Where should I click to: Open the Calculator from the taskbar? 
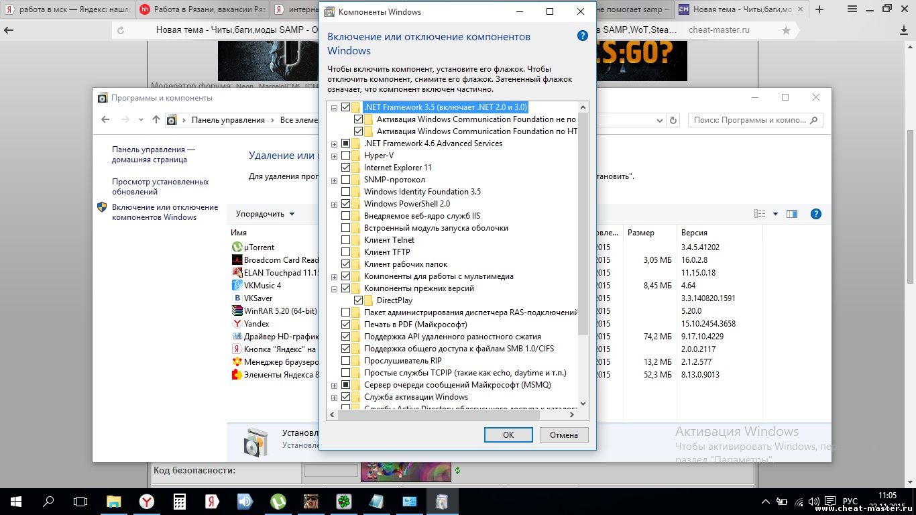tap(179, 501)
